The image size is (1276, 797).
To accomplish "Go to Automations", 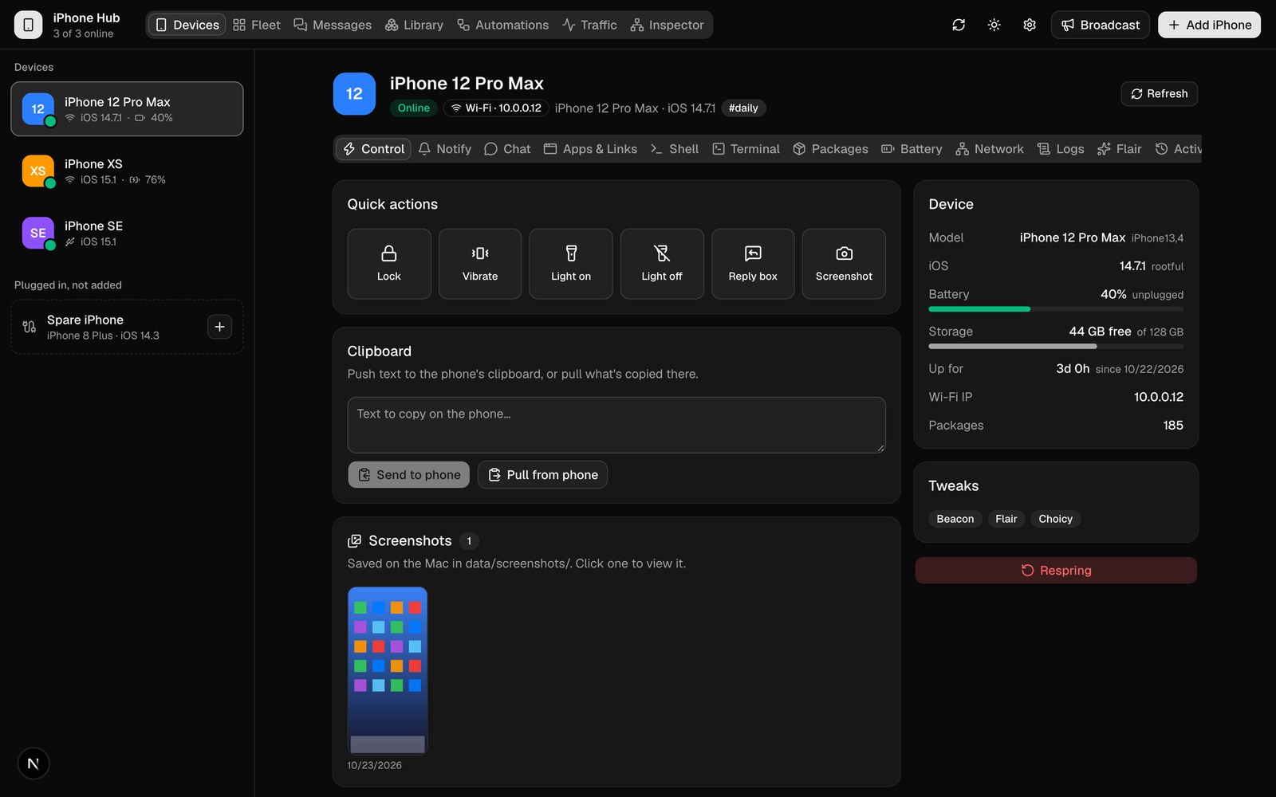I will [x=502, y=25].
